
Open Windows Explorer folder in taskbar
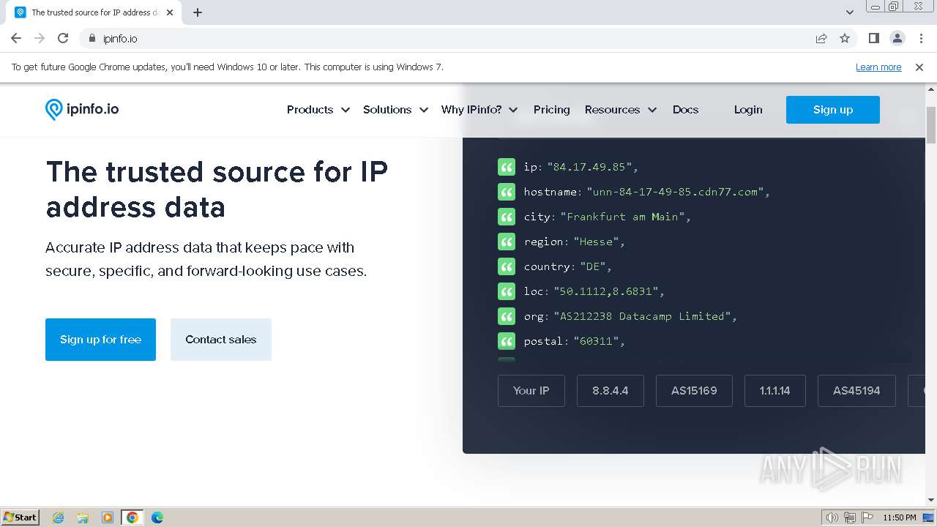point(83,517)
